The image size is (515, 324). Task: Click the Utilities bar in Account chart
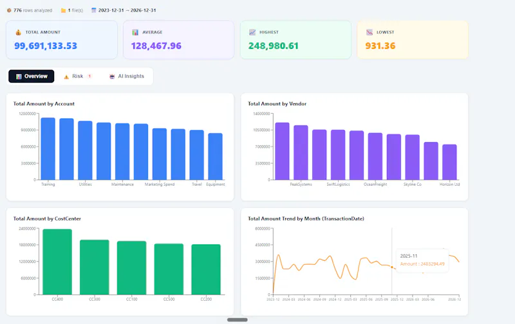85,150
